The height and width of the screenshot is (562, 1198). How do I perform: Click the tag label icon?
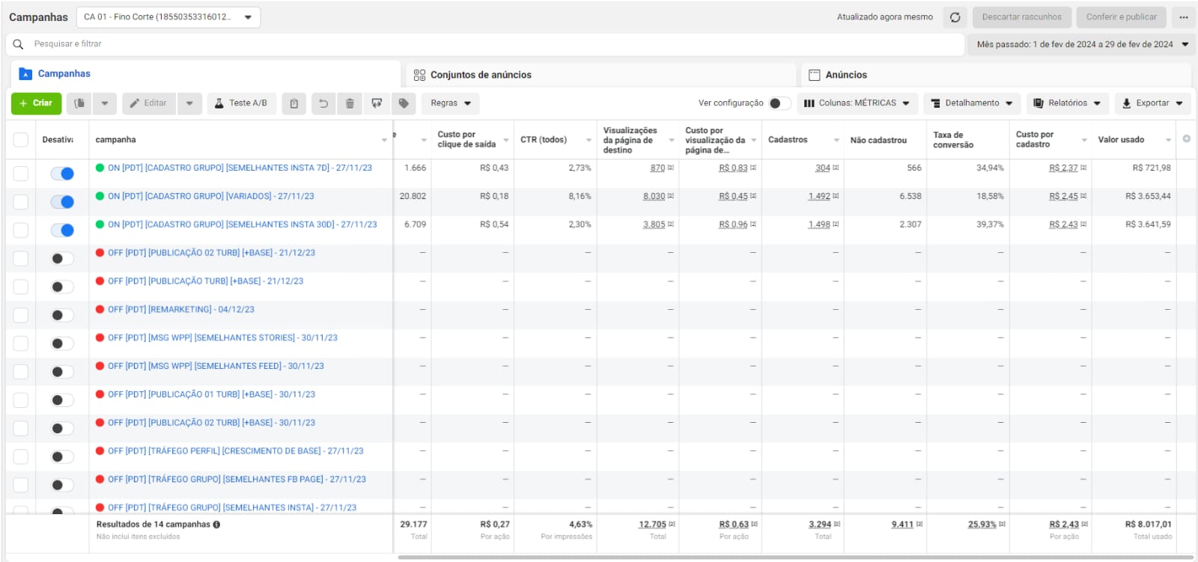(x=404, y=103)
